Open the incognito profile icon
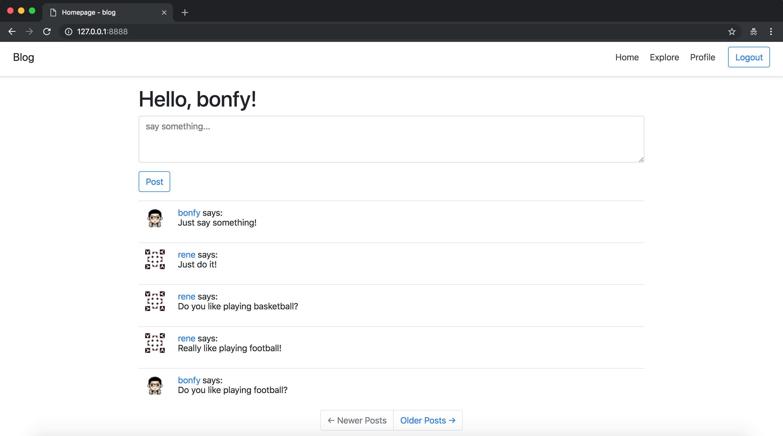 coord(754,32)
